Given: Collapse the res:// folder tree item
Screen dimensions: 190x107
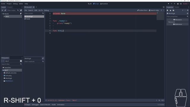Looking at the screenshot, I should click(2, 70).
